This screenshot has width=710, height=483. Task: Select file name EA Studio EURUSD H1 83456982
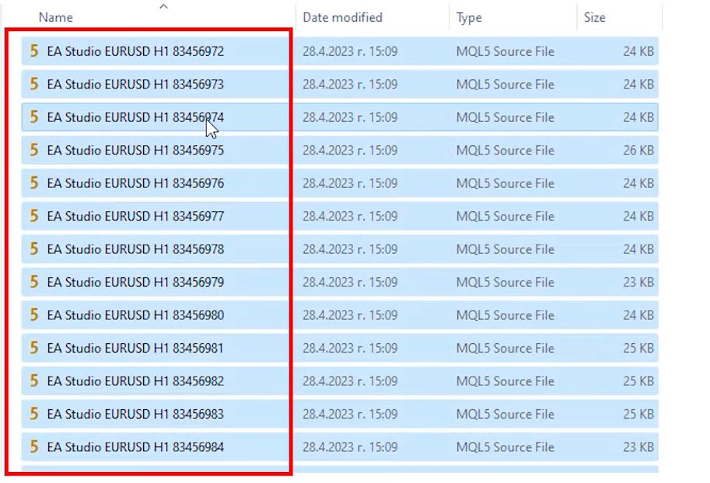click(x=135, y=381)
